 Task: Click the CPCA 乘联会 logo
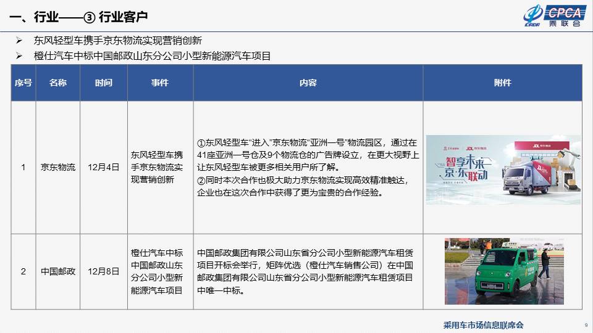tap(555, 16)
